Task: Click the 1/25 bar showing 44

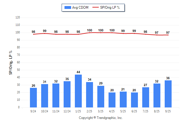Action: point(78,91)
